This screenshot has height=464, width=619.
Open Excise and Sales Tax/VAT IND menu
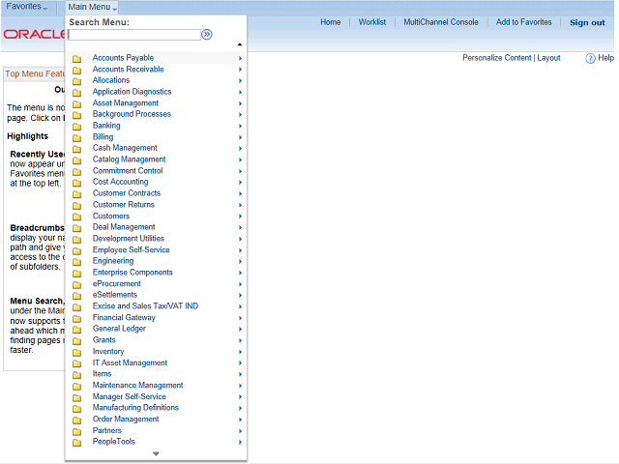pos(145,306)
